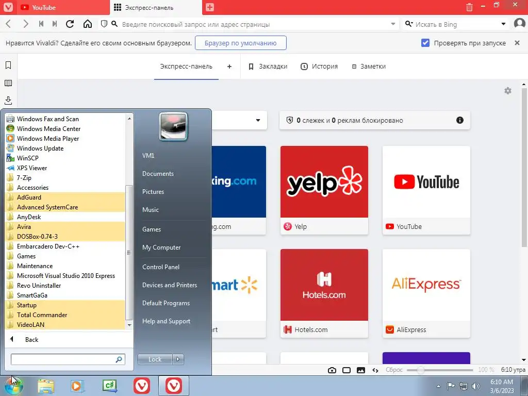Click the fast forward icon
The image size is (528, 396).
[x=55, y=24]
